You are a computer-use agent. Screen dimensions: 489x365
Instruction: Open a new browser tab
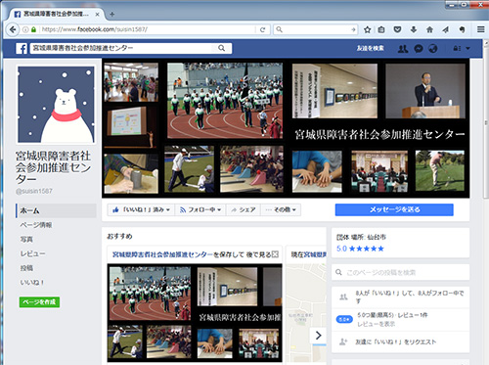(x=111, y=14)
